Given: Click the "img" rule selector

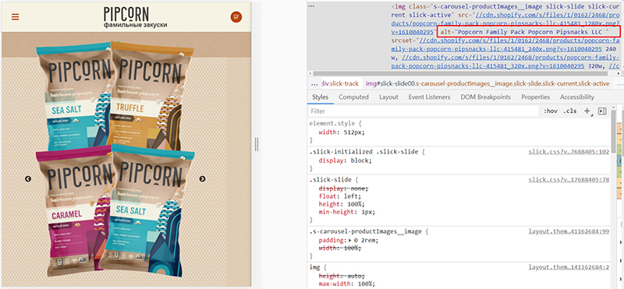Looking at the screenshot, I should click(x=314, y=267).
